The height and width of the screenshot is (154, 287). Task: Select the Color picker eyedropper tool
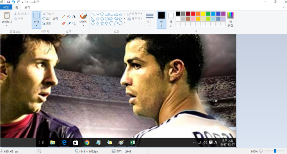coord(69,23)
